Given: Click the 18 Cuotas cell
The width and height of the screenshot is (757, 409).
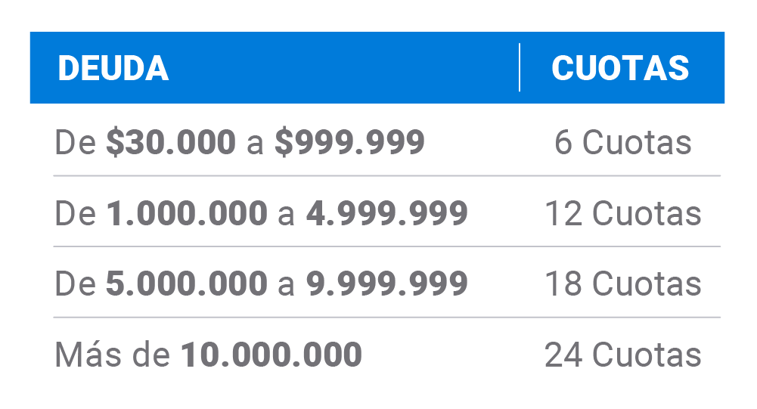Looking at the screenshot, I should pos(622,284).
